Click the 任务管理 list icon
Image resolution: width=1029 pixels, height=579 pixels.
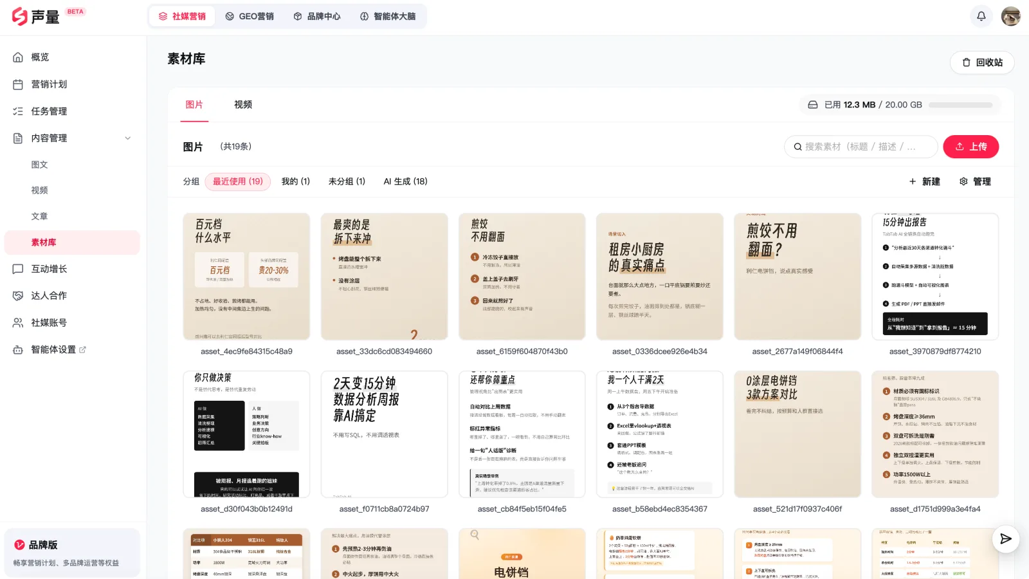tap(18, 111)
